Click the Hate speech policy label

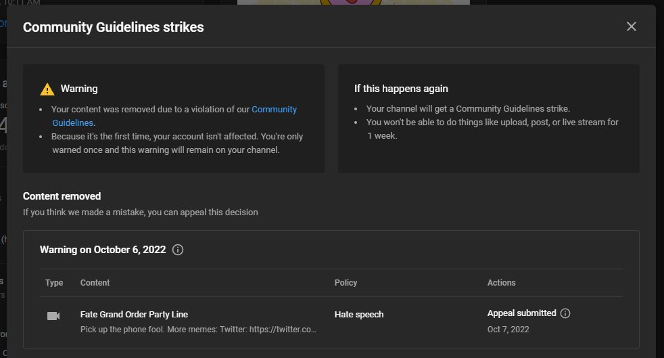click(x=358, y=315)
